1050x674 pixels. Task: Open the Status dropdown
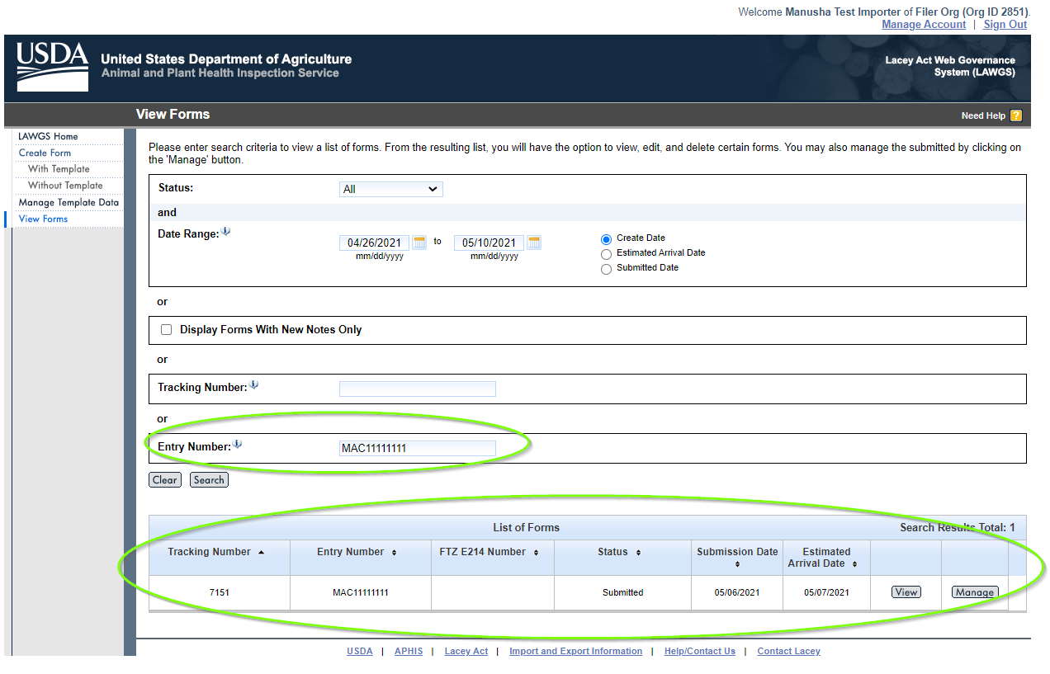coord(391,189)
